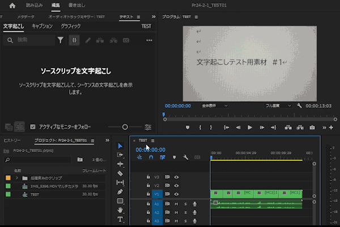
Task: Open the playback resolution dropdown
Action: coord(278,106)
